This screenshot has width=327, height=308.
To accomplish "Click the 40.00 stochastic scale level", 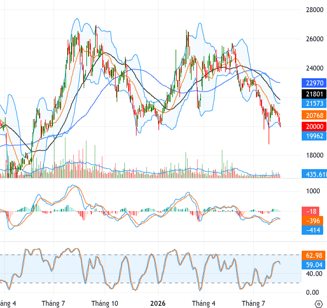I will pyautogui.click(x=314, y=273).
